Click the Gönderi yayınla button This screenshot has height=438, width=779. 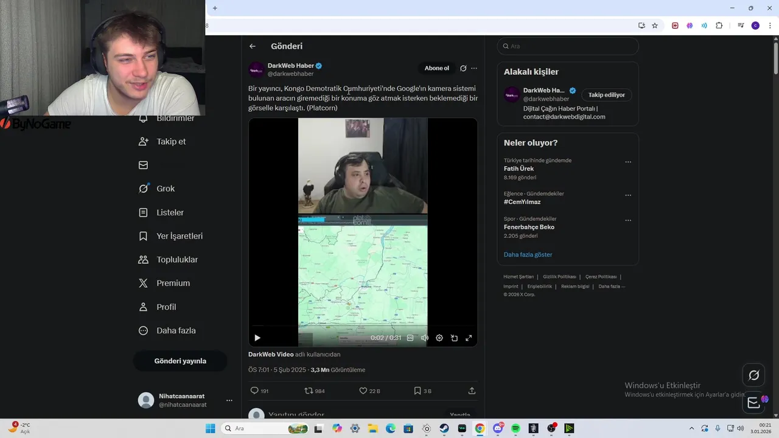pos(180,361)
